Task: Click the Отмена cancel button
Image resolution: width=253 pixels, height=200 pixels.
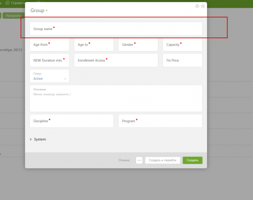Action: (x=124, y=160)
